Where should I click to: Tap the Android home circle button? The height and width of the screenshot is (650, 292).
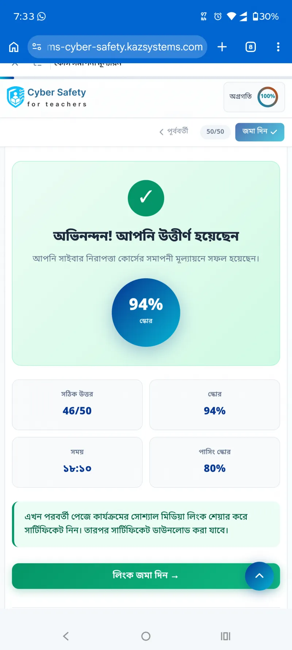[x=146, y=636]
